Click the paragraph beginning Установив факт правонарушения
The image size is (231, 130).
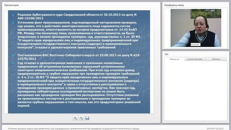[x=79, y=35]
